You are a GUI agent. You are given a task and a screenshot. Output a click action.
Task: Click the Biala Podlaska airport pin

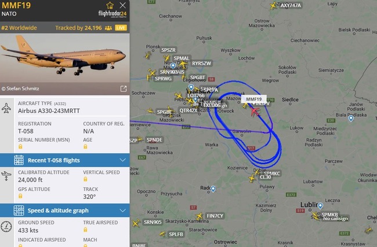coord(351,118)
